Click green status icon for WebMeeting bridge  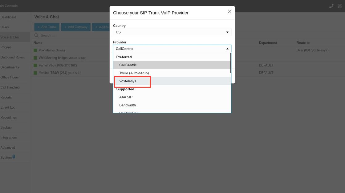click(35, 58)
